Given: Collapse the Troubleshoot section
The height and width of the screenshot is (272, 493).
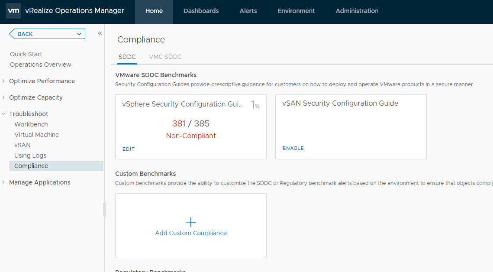Looking at the screenshot, I should click(4, 114).
